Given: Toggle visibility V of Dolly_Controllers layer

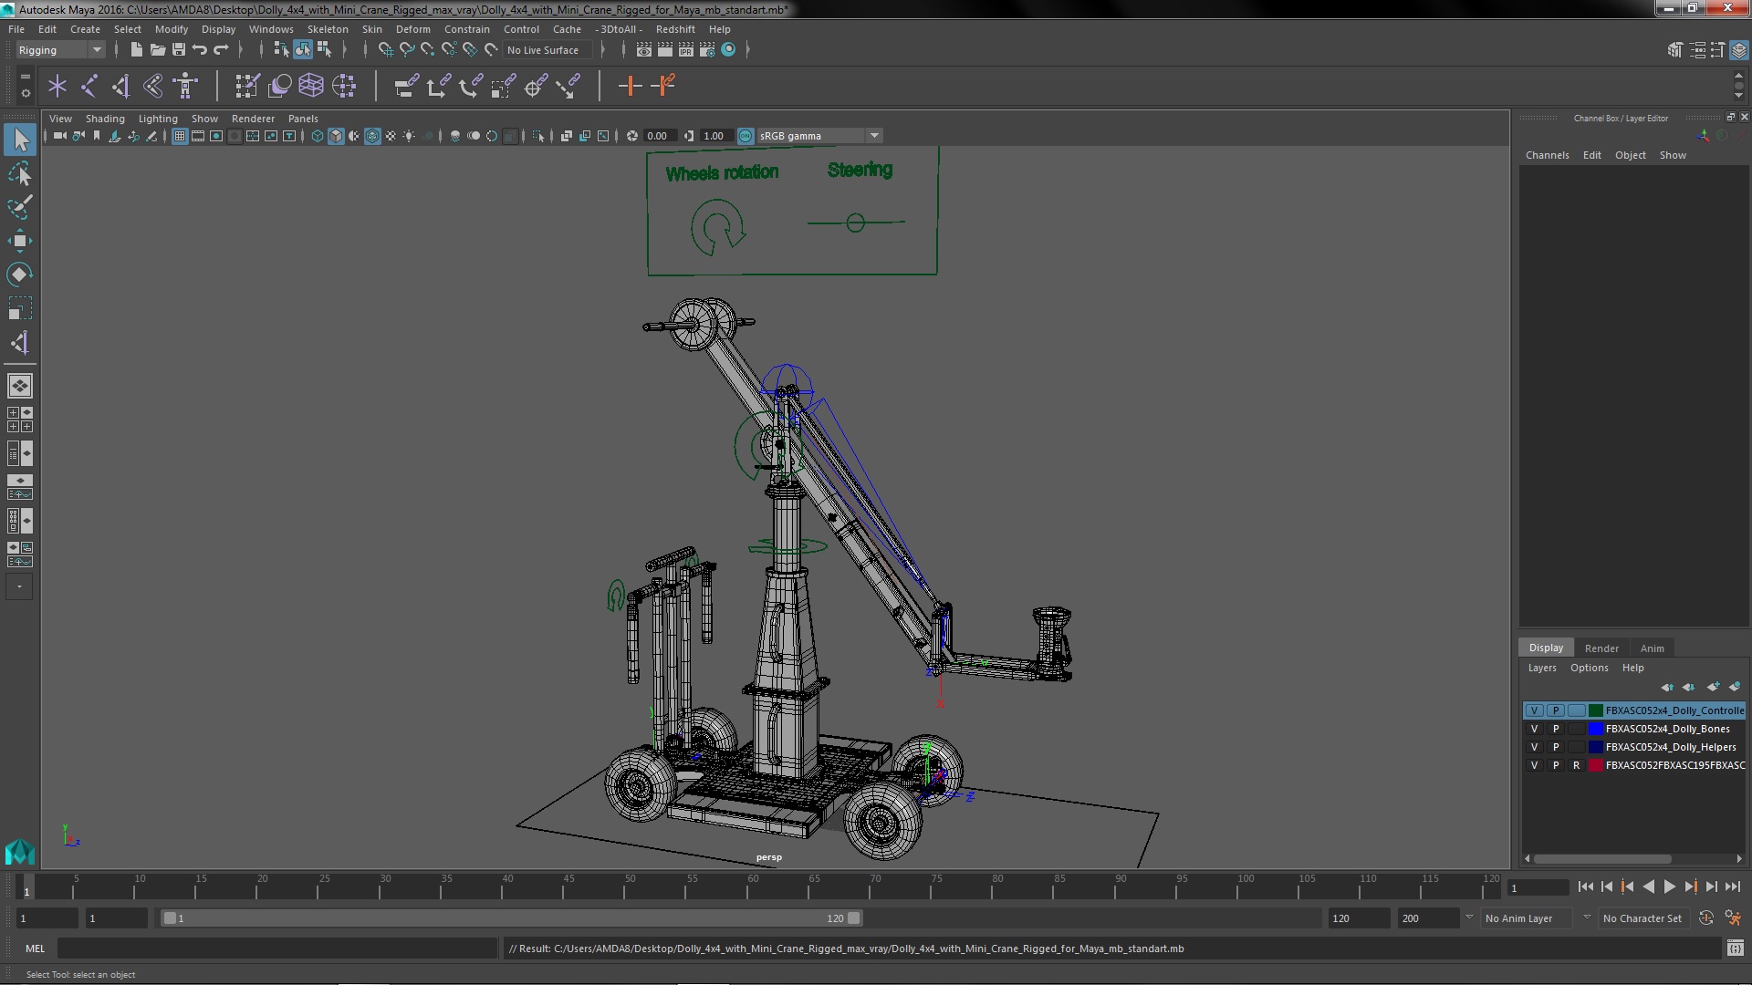Looking at the screenshot, I should click(x=1534, y=710).
